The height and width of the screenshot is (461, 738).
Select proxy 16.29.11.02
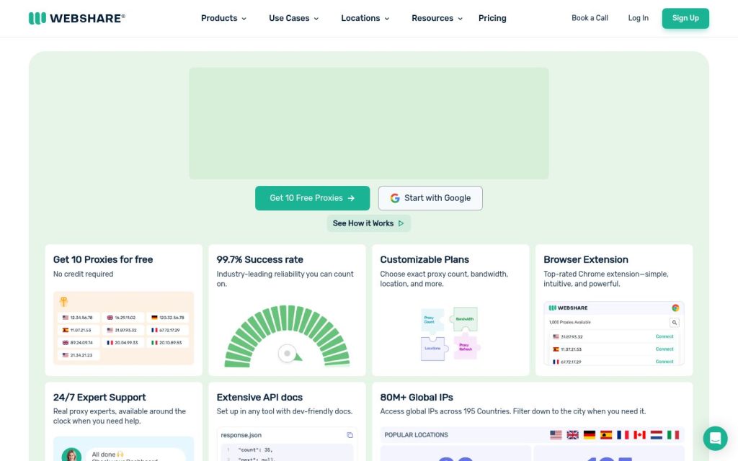(x=123, y=318)
